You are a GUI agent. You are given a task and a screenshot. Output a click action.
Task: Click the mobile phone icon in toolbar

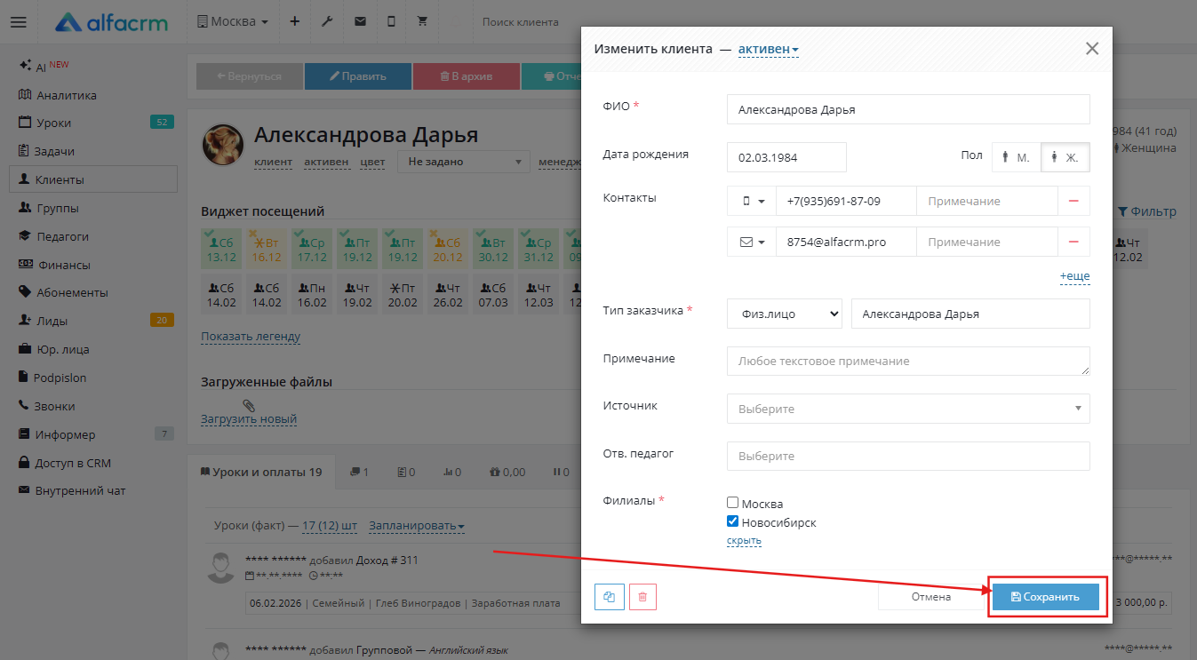click(391, 22)
